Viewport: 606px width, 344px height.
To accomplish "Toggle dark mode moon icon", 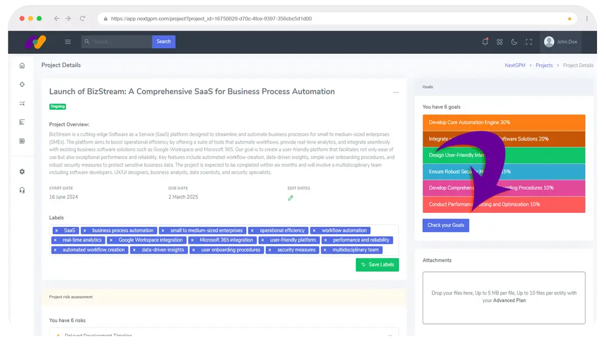I will [x=514, y=41].
